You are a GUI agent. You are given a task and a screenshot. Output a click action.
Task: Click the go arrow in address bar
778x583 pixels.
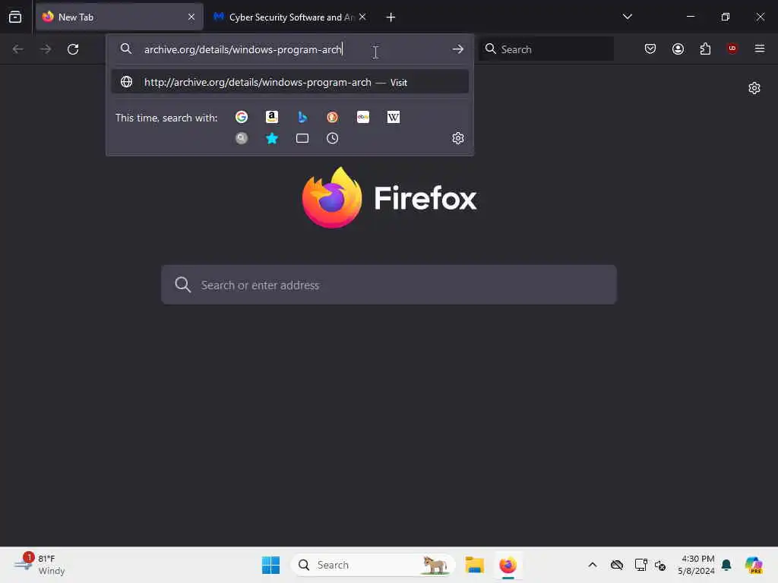pos(458,49)
